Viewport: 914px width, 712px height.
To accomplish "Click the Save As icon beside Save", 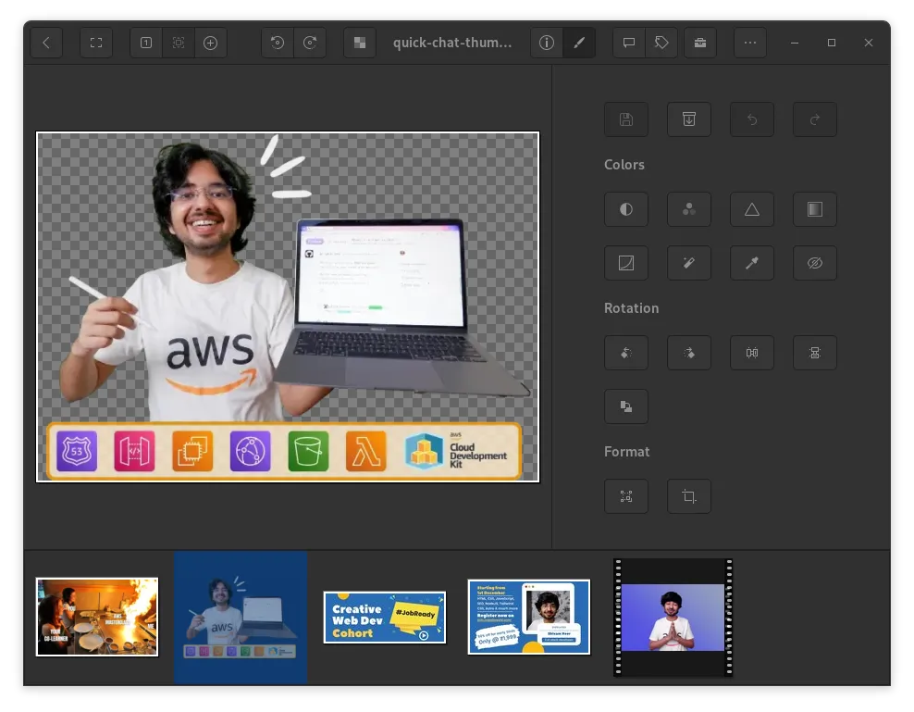I will [x=689, y=119].
